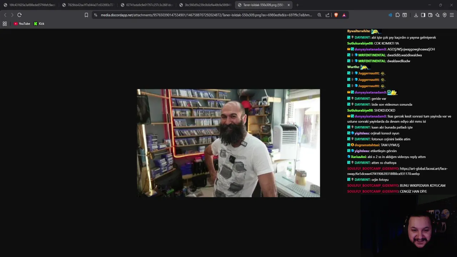Open the Brave Shields lion icon
The width and height of the screenshot is (457, 257).
pos(336,15)
